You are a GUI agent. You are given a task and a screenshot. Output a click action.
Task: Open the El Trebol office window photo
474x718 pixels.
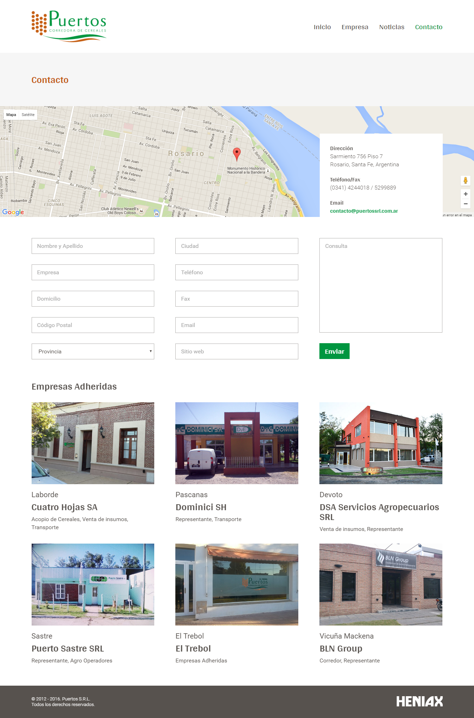point(237,584)
